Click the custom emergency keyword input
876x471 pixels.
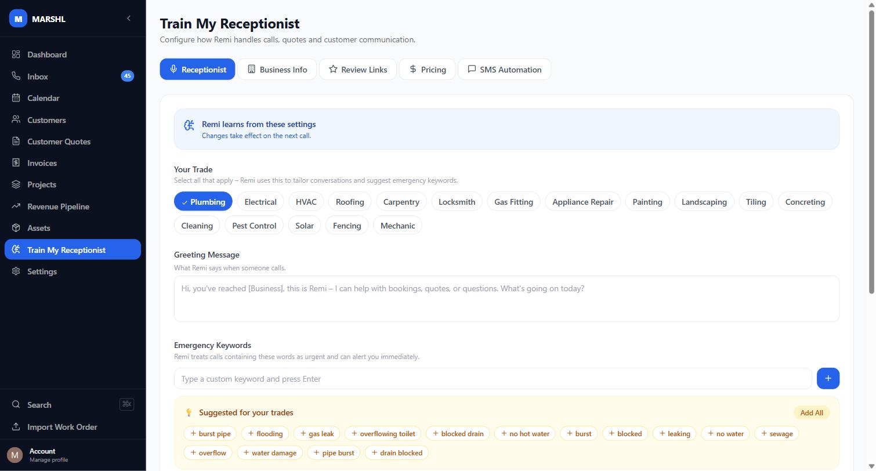click(x=493, y=378)
